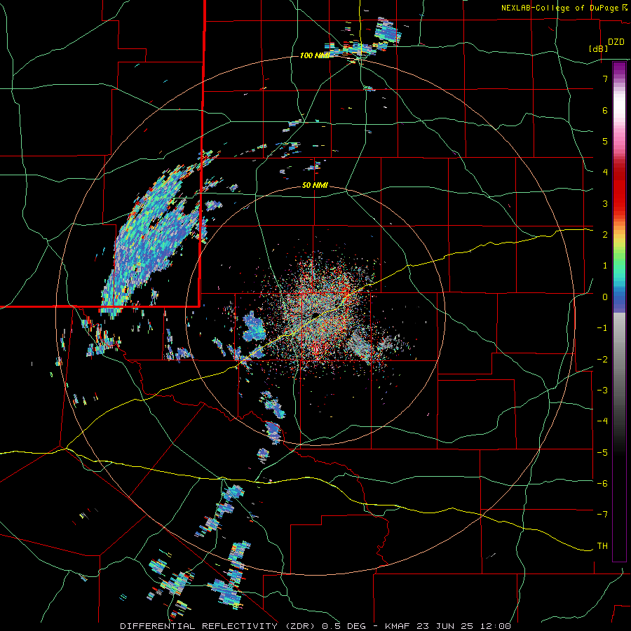Click the '50 NMI' range ring label
Screen dimensions: 631x631
point(315,186)
